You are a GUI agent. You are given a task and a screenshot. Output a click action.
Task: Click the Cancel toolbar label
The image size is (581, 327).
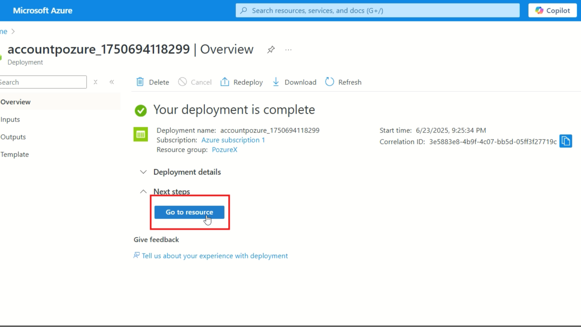point(201,82)
